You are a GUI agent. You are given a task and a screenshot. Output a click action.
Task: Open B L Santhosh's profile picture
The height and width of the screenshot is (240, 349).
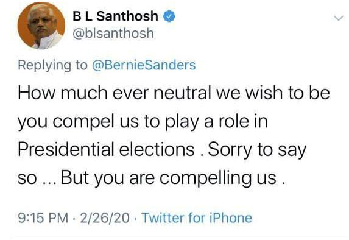click(x=41, y=26)
